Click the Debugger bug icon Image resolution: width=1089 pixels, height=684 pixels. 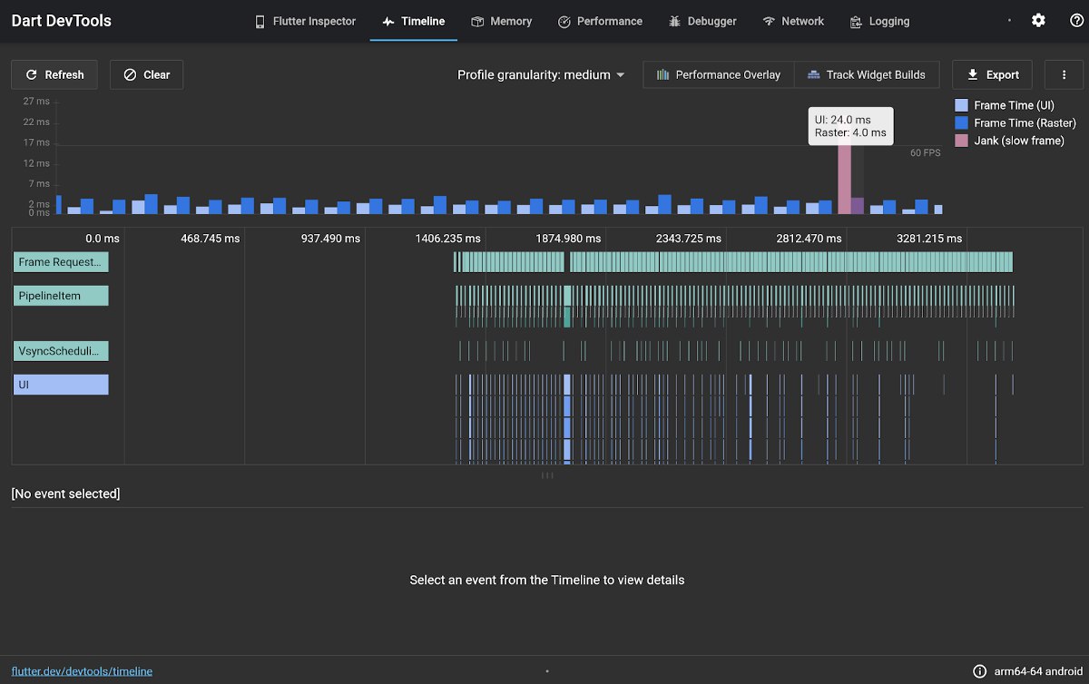674,21
